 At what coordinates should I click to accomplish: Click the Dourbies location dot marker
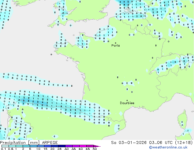(x=127, y=100)
